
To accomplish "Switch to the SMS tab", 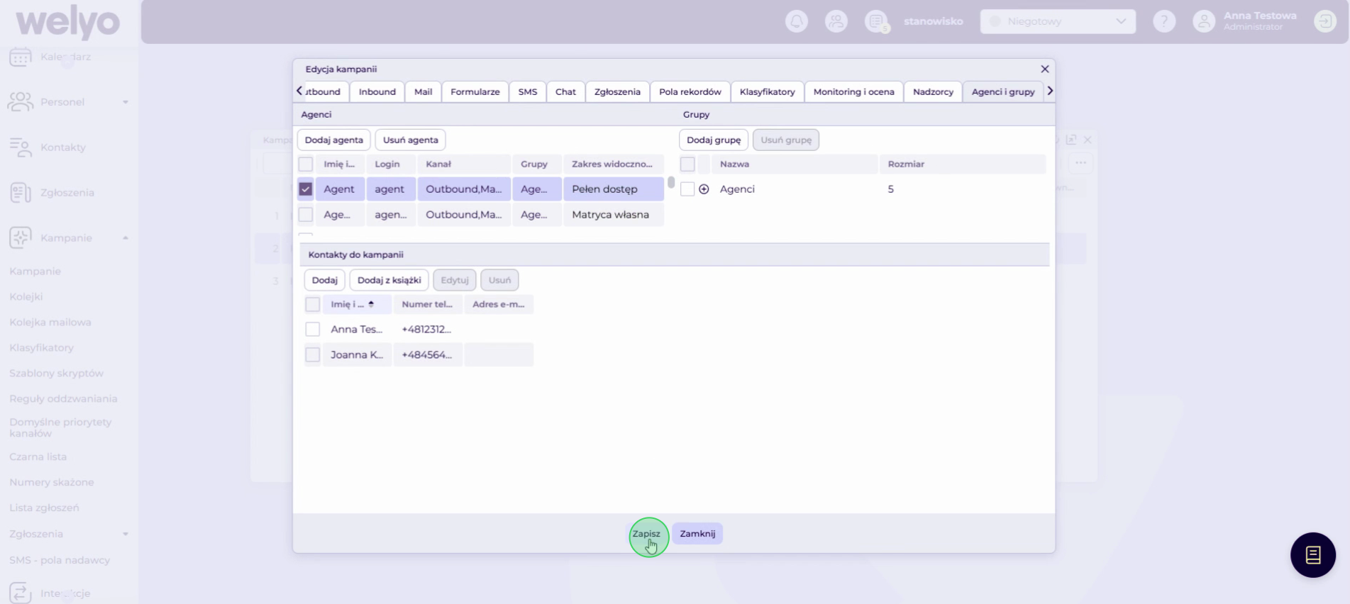I will pos(528,92).
